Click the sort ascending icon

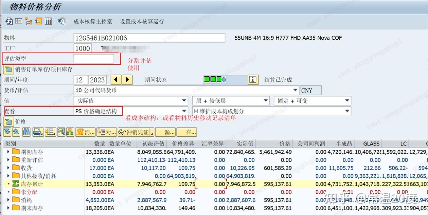tap(16, 132)
